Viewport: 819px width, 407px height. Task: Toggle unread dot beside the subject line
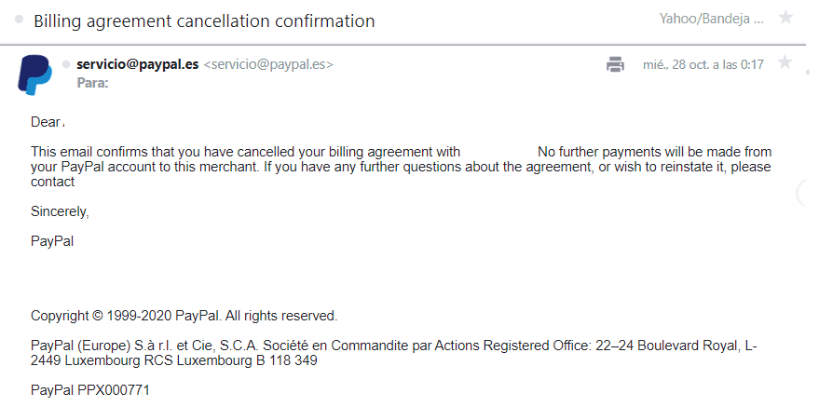20,20
